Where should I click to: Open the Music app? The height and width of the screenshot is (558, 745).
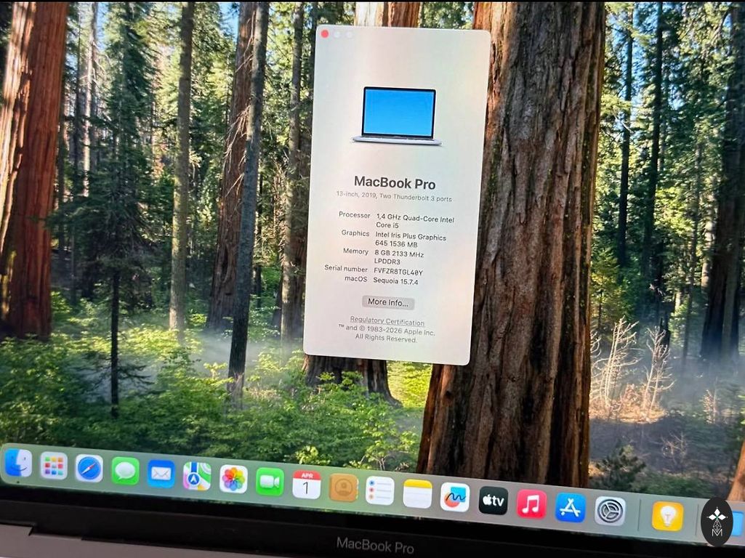tap(531, 504)
